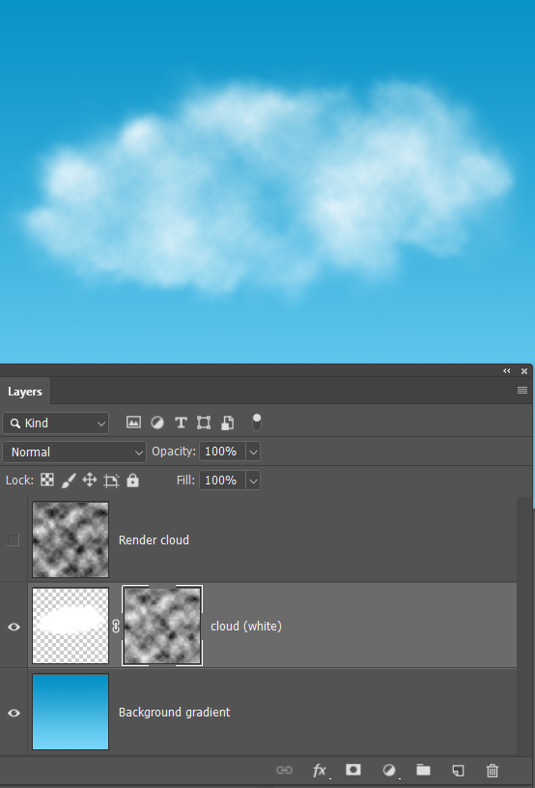Add layer style fx button
535x788 pixels.
(x=320, y=770)
